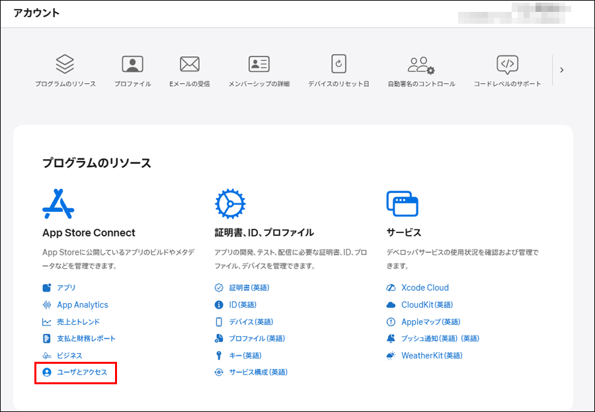Click the 証明書、ID、プロファイル heading
The image size is (595, 412).
coord(264,232)
